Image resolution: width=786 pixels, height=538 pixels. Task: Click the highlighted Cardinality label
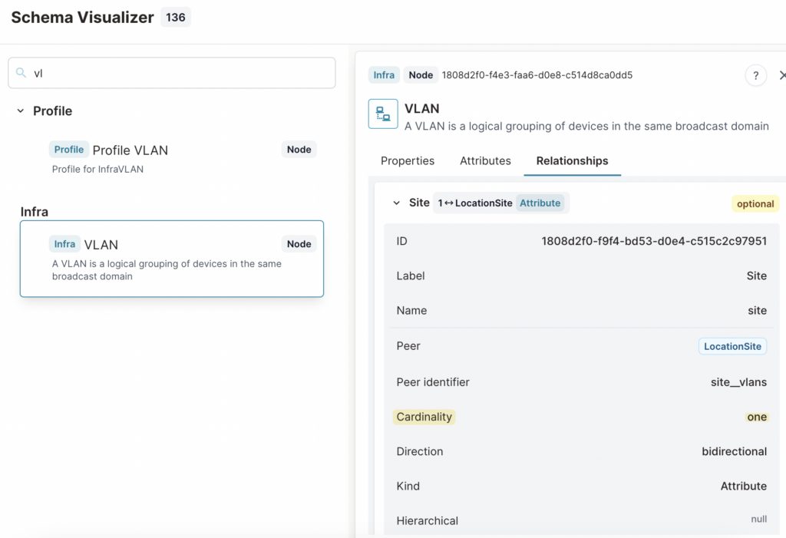tap(424, 417)
